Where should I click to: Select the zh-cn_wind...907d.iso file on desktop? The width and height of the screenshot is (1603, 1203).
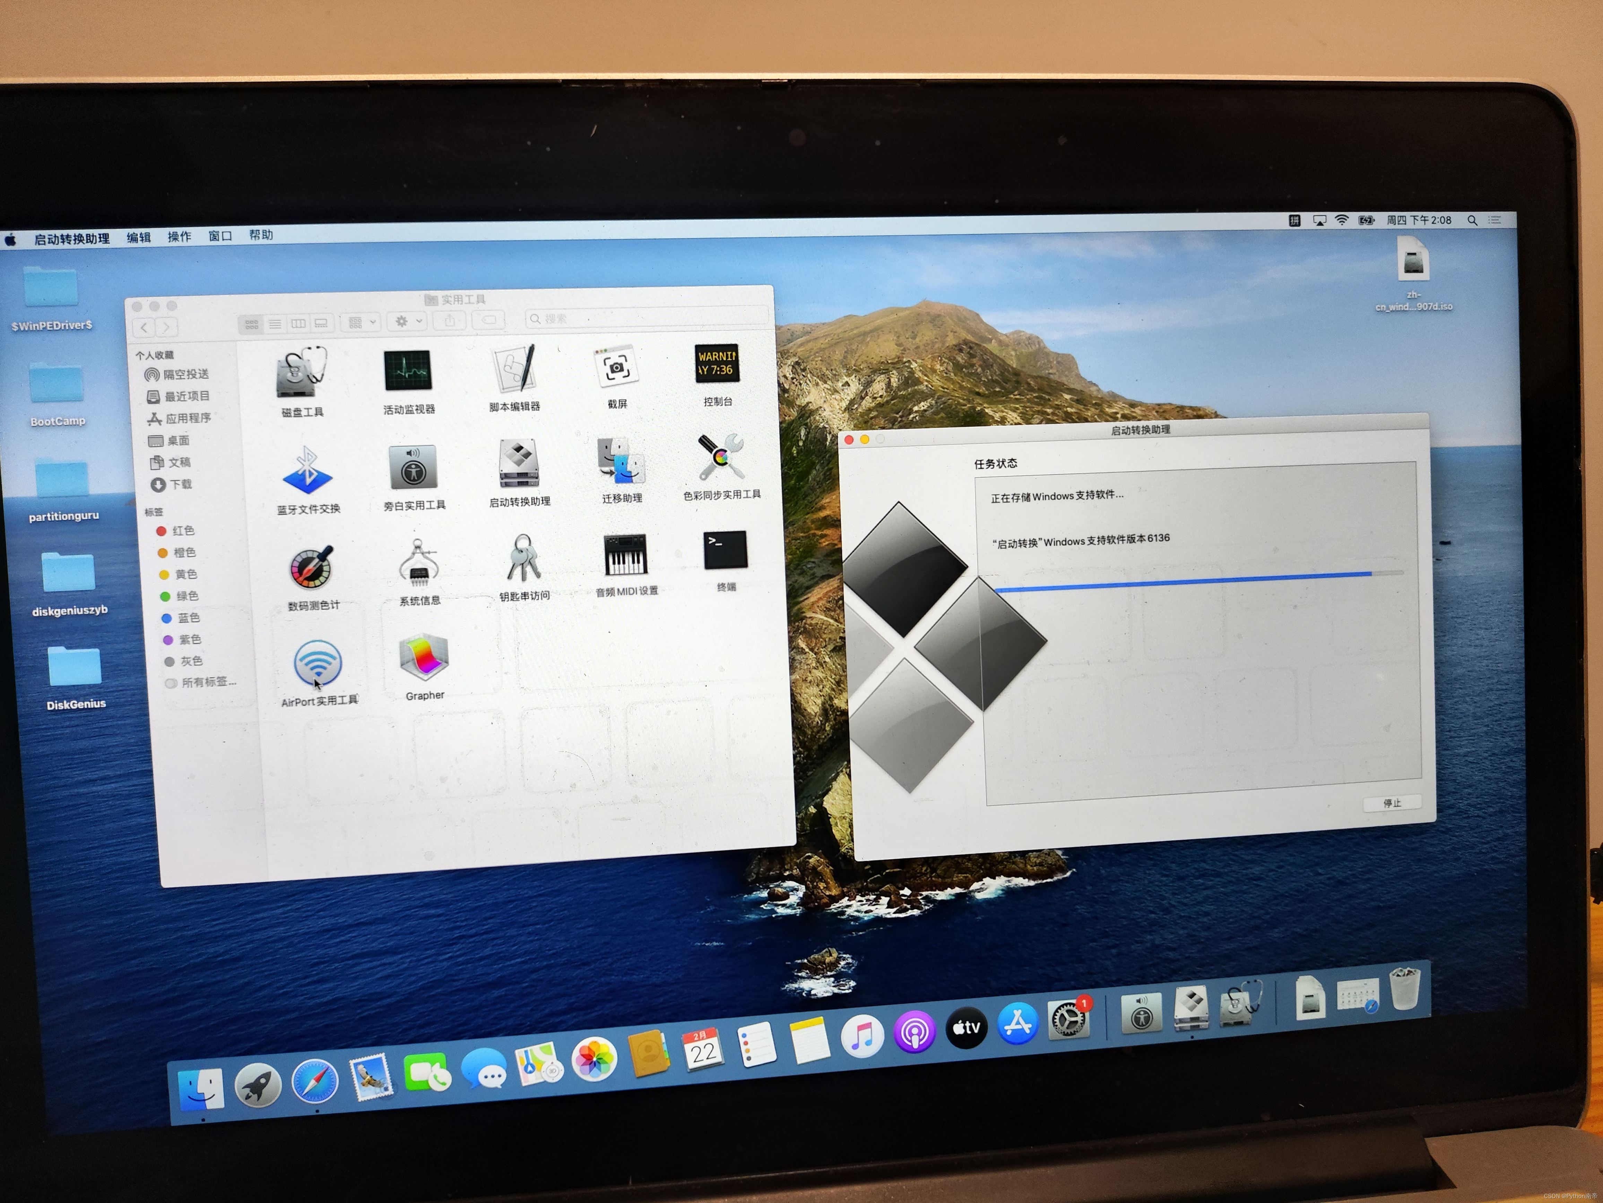1413,274
